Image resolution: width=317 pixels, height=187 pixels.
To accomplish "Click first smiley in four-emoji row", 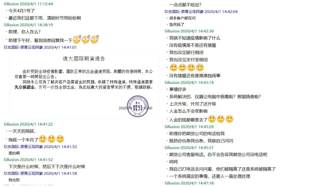I will pyautogui.click(x=174, y=68).
